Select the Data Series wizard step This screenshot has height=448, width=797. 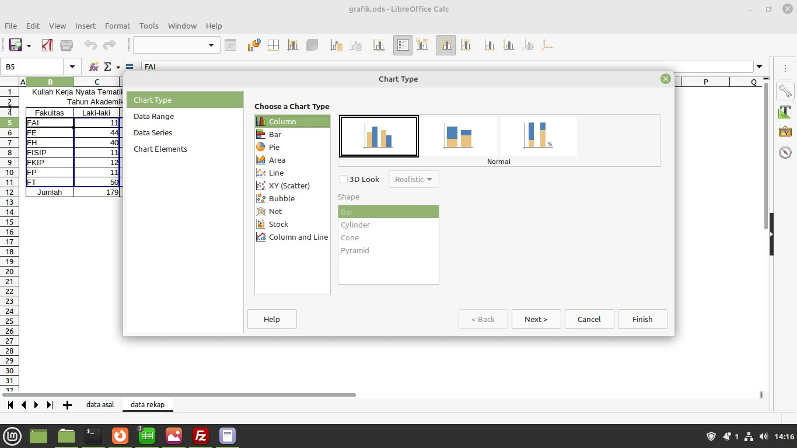(x=185, y=132)
